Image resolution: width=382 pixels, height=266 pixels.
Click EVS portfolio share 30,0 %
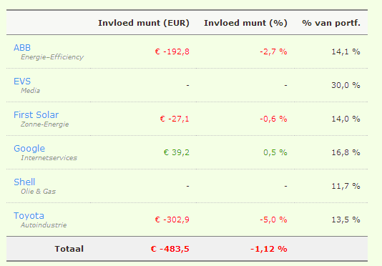click(346, 85)
